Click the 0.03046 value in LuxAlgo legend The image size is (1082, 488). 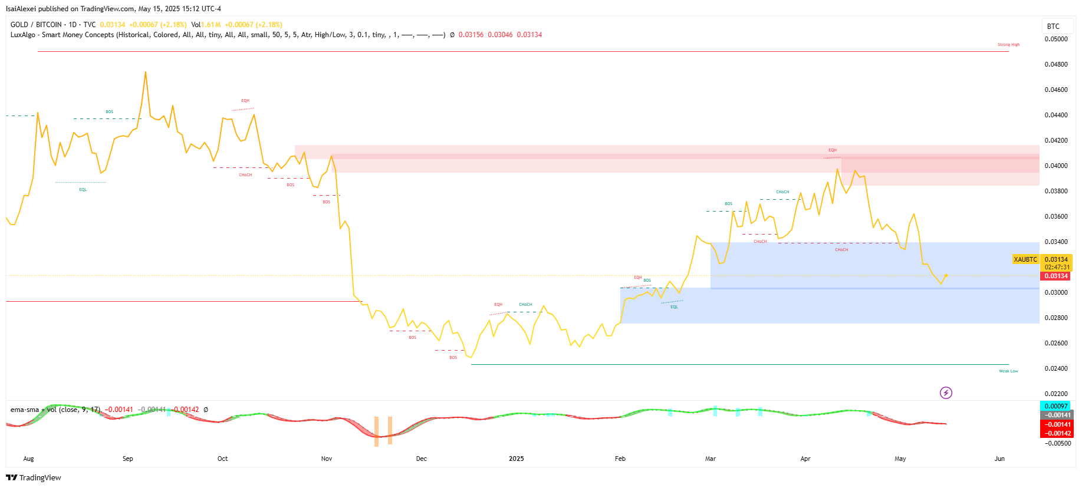click(x=500, y=35)
